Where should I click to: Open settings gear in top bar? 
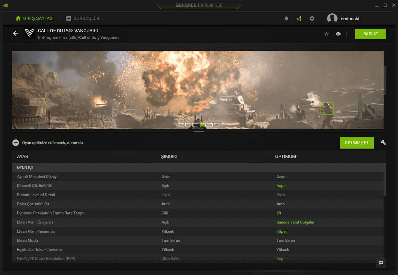point(312,19)
